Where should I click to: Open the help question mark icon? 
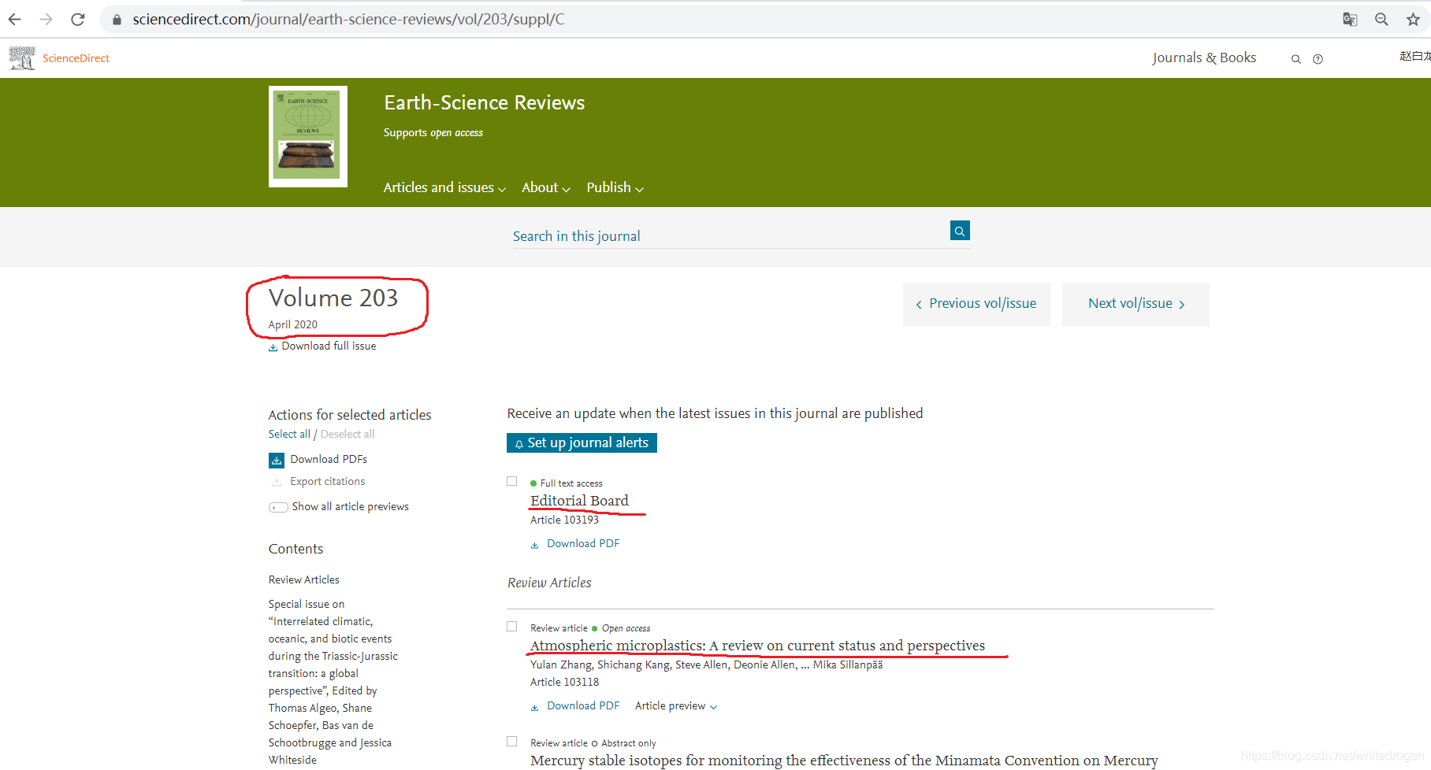pyautogui.click(x=1318, y=59)
